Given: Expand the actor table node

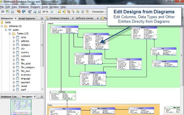Looking at the screenshot, I should (13, 37).
